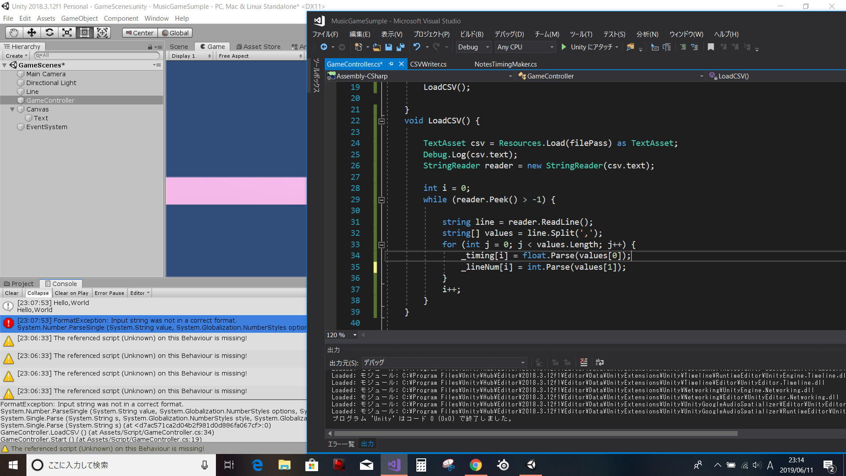Open GameScenes scene options menu

(157, 65)
